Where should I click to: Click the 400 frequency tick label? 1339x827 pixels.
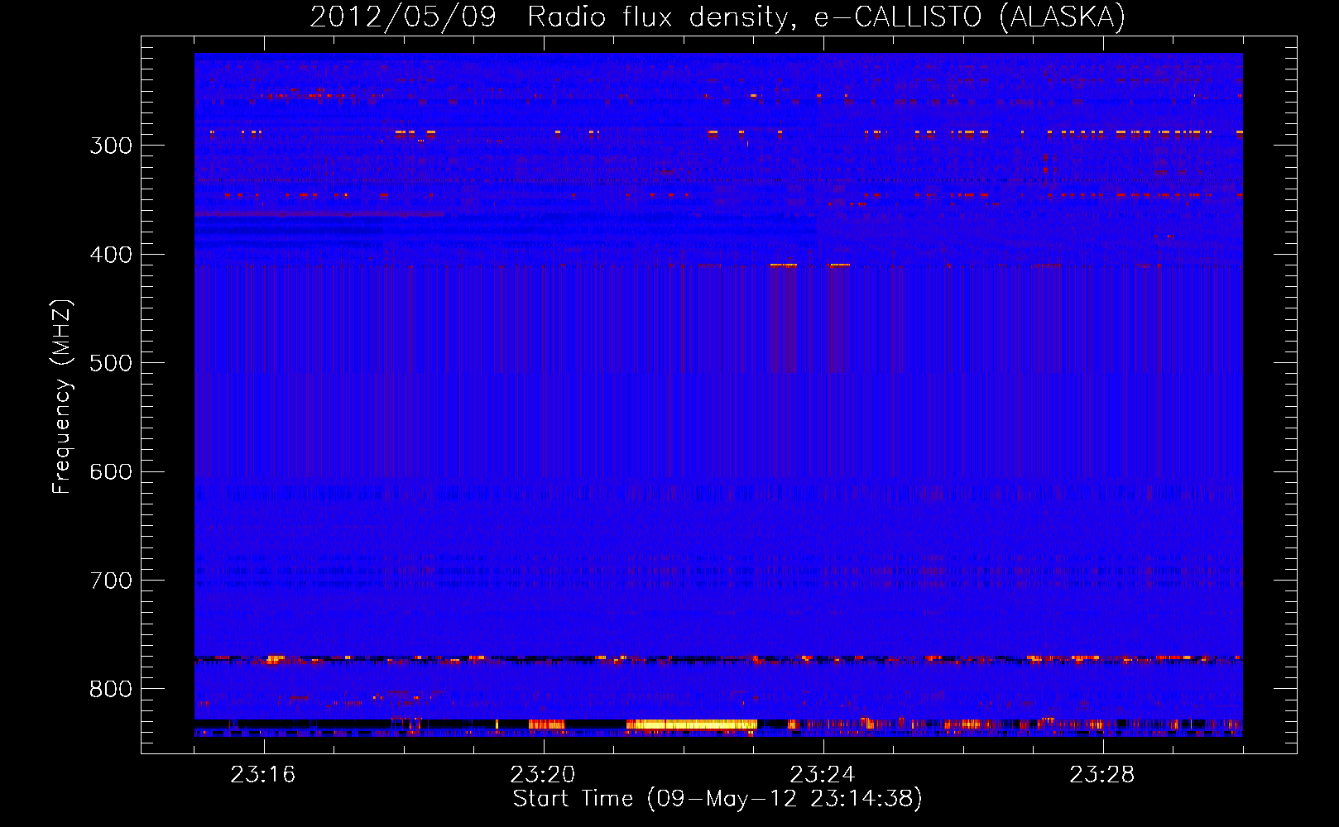pos(111,255)
